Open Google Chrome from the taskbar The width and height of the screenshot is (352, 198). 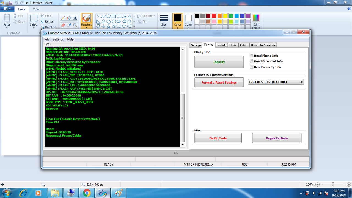[87, 193]
